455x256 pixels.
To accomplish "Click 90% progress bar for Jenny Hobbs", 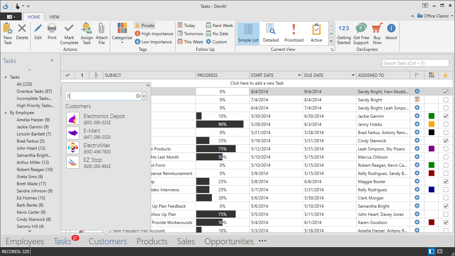I will (x=223, y=124).
